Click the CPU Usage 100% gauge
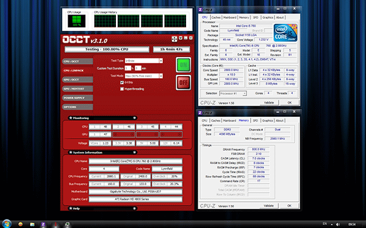Image resolution: width=366 pixels, height=228 pixels. click(77, 21)
